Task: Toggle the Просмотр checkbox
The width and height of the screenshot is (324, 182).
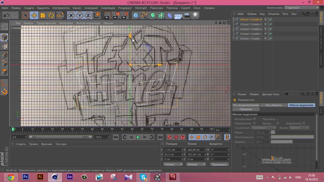Action: coord(278,119)
